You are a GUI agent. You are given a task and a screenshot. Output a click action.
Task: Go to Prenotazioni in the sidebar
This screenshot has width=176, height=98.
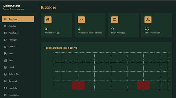(18, 33)
